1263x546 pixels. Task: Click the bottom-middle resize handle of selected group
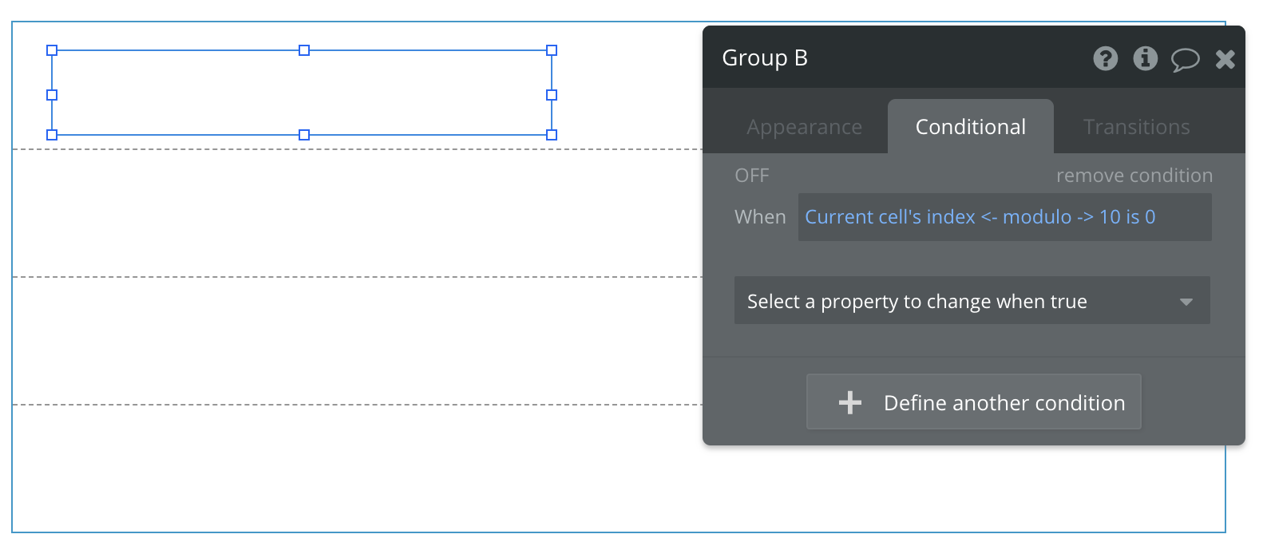coord(304,135)
